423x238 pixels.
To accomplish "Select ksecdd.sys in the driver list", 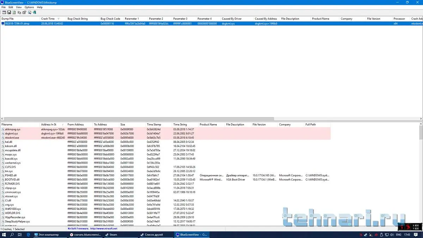I will [11, 159].
